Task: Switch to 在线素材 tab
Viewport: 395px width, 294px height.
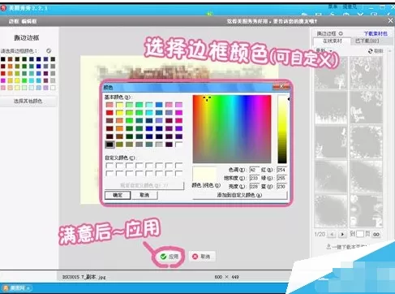Action: [333, 41]
